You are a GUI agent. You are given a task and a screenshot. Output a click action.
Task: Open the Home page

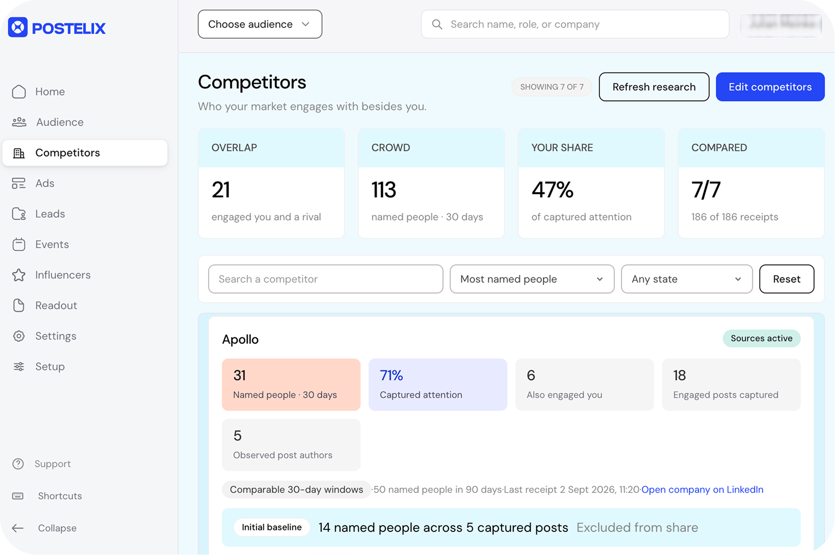coord(85,92)
